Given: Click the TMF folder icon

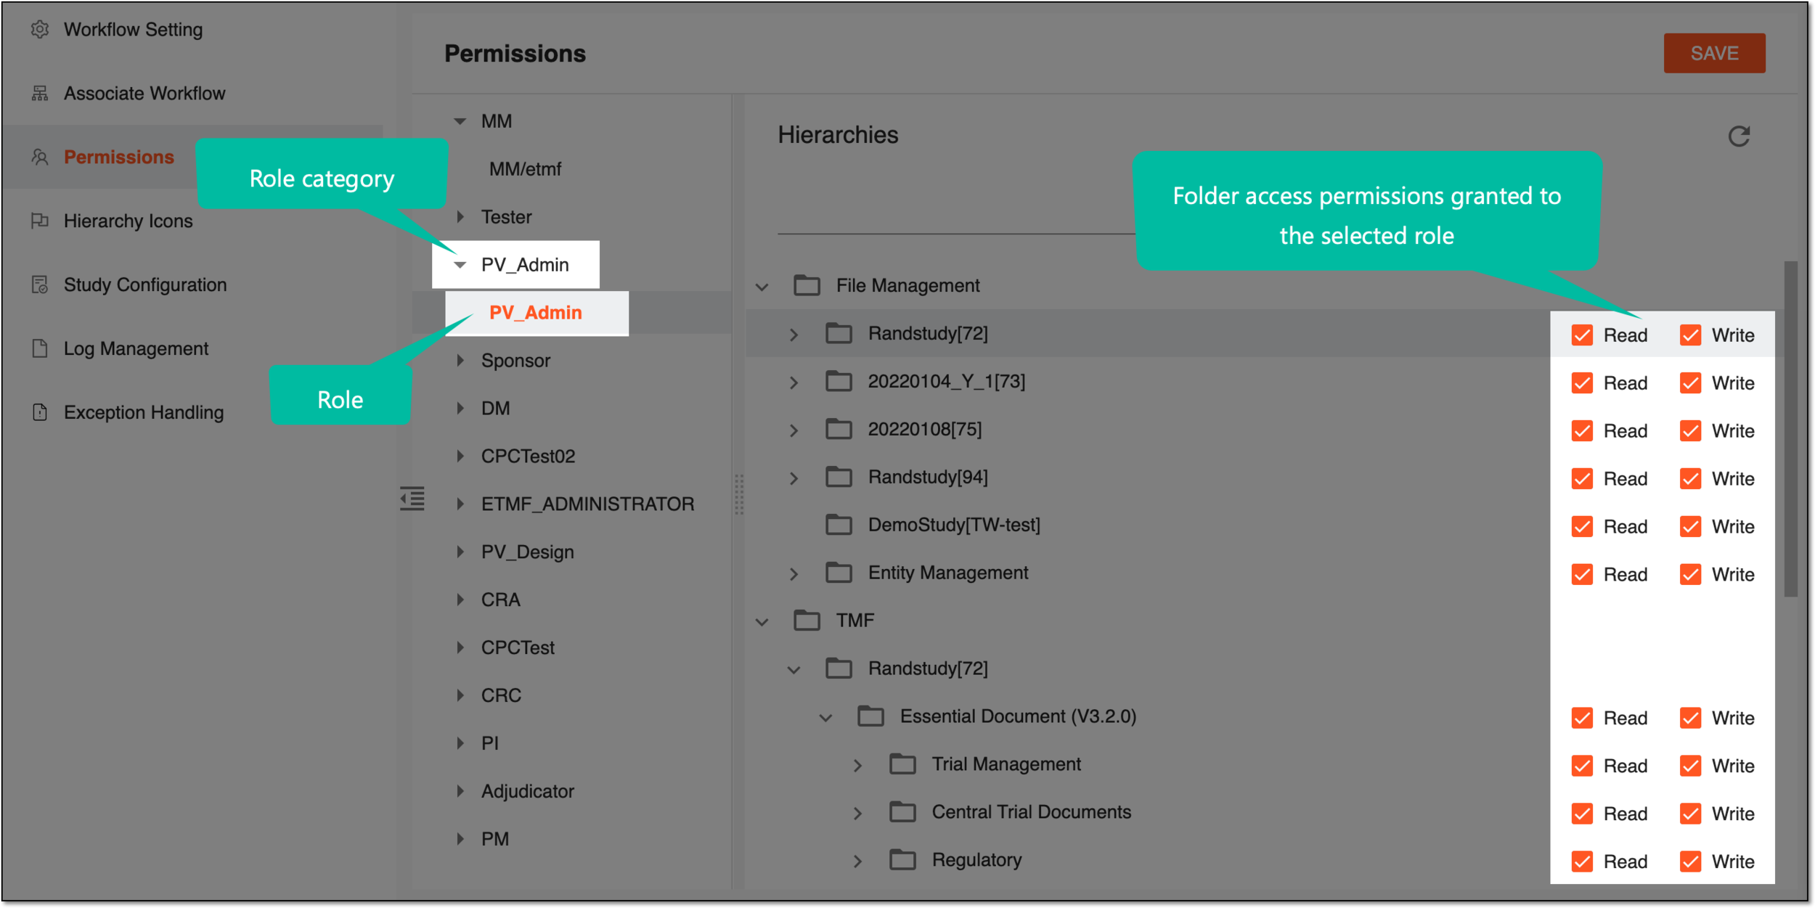Looking at the screenshot, I should [x=807, y=621].
